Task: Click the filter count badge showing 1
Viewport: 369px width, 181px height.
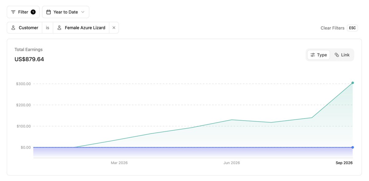Action: coord(33,12)
